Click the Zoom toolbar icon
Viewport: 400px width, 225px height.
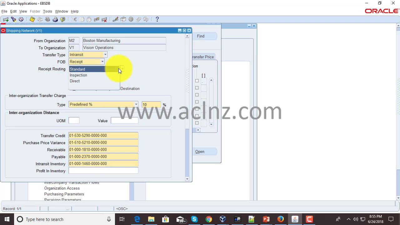tap(123, 19)
